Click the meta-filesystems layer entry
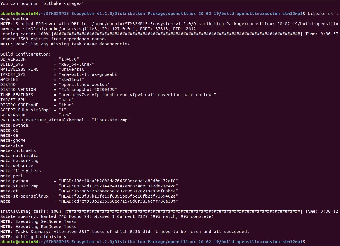The image size is (340, 246). (x=20, y=171)
